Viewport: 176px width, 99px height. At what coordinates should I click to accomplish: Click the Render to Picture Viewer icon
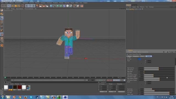(44, 6)
